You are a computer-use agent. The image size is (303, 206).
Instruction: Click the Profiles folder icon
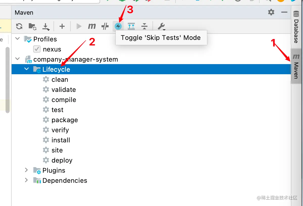pos(28,39)
